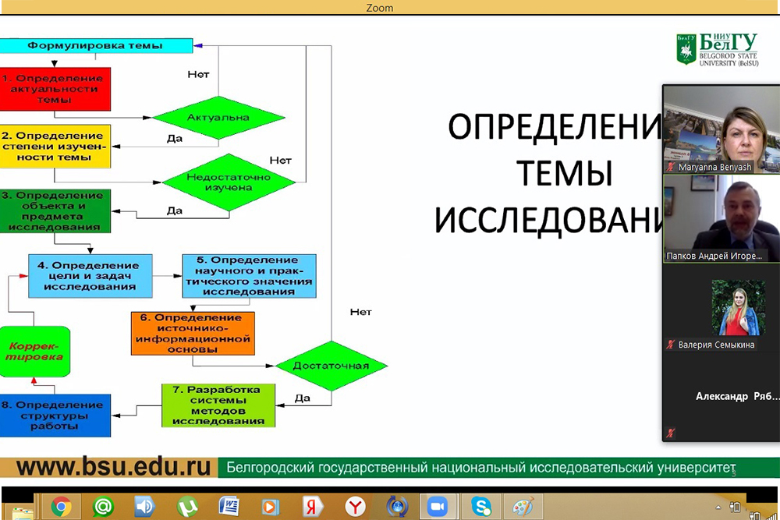Viewport: 780px width, 520px height.
Task: Open Skype from the taskbar
Action: (481, 507)
